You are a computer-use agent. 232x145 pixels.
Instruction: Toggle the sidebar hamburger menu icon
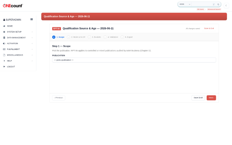[x=32, y=19]
